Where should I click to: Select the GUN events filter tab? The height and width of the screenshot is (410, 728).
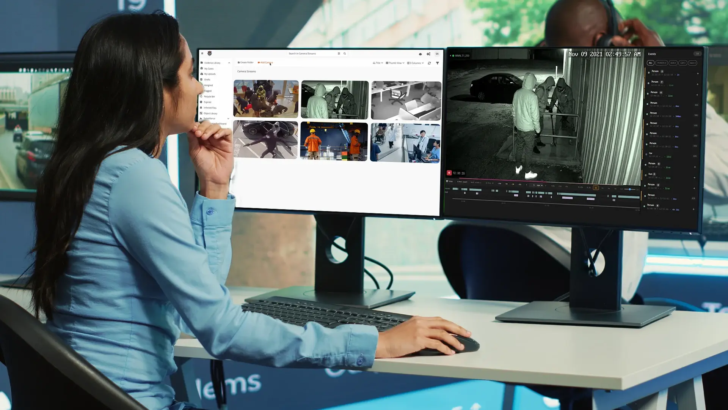coord(673,63)
